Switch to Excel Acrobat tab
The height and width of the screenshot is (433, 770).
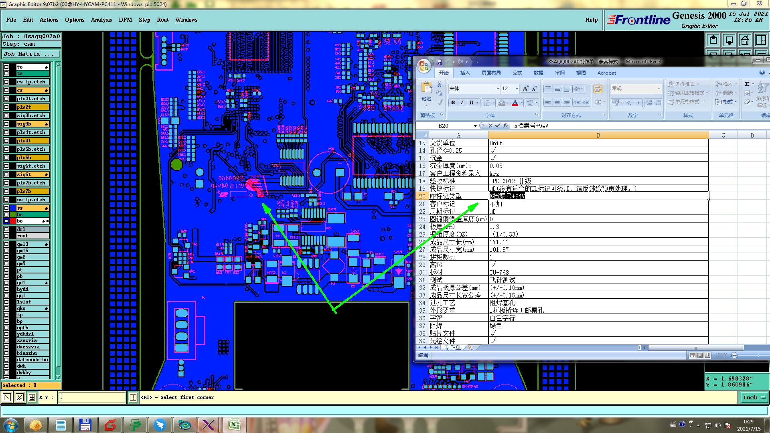(606, 73)
